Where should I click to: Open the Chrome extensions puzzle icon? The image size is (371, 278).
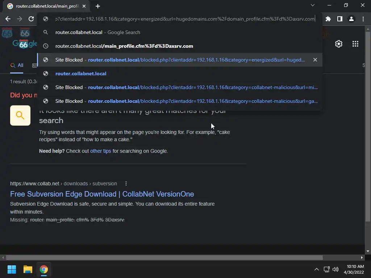click(x=328, y=19)
